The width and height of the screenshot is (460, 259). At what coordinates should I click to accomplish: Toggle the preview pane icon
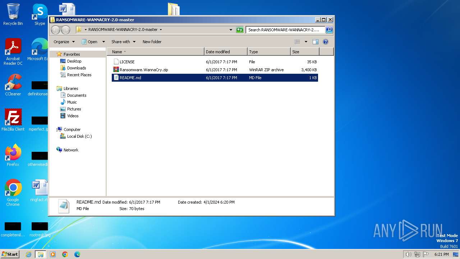[315, 42]
